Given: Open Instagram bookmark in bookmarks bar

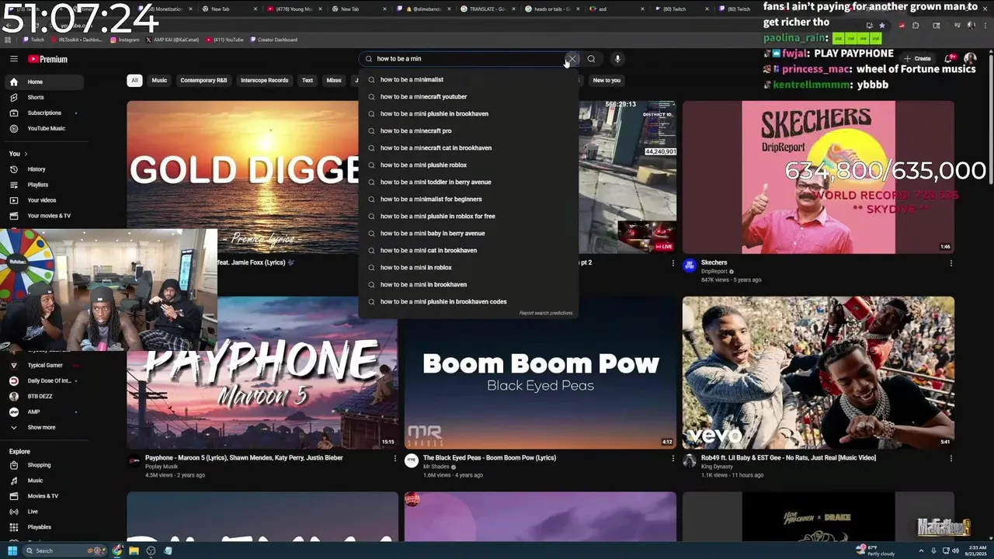Looking at the screenshot, I should [125, 40].
